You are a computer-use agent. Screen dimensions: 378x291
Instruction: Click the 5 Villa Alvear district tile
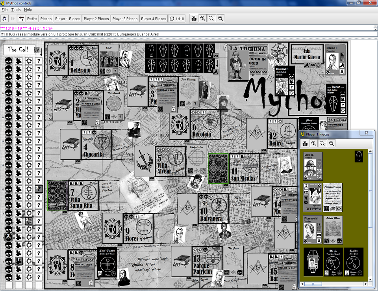tap(170, 161)
